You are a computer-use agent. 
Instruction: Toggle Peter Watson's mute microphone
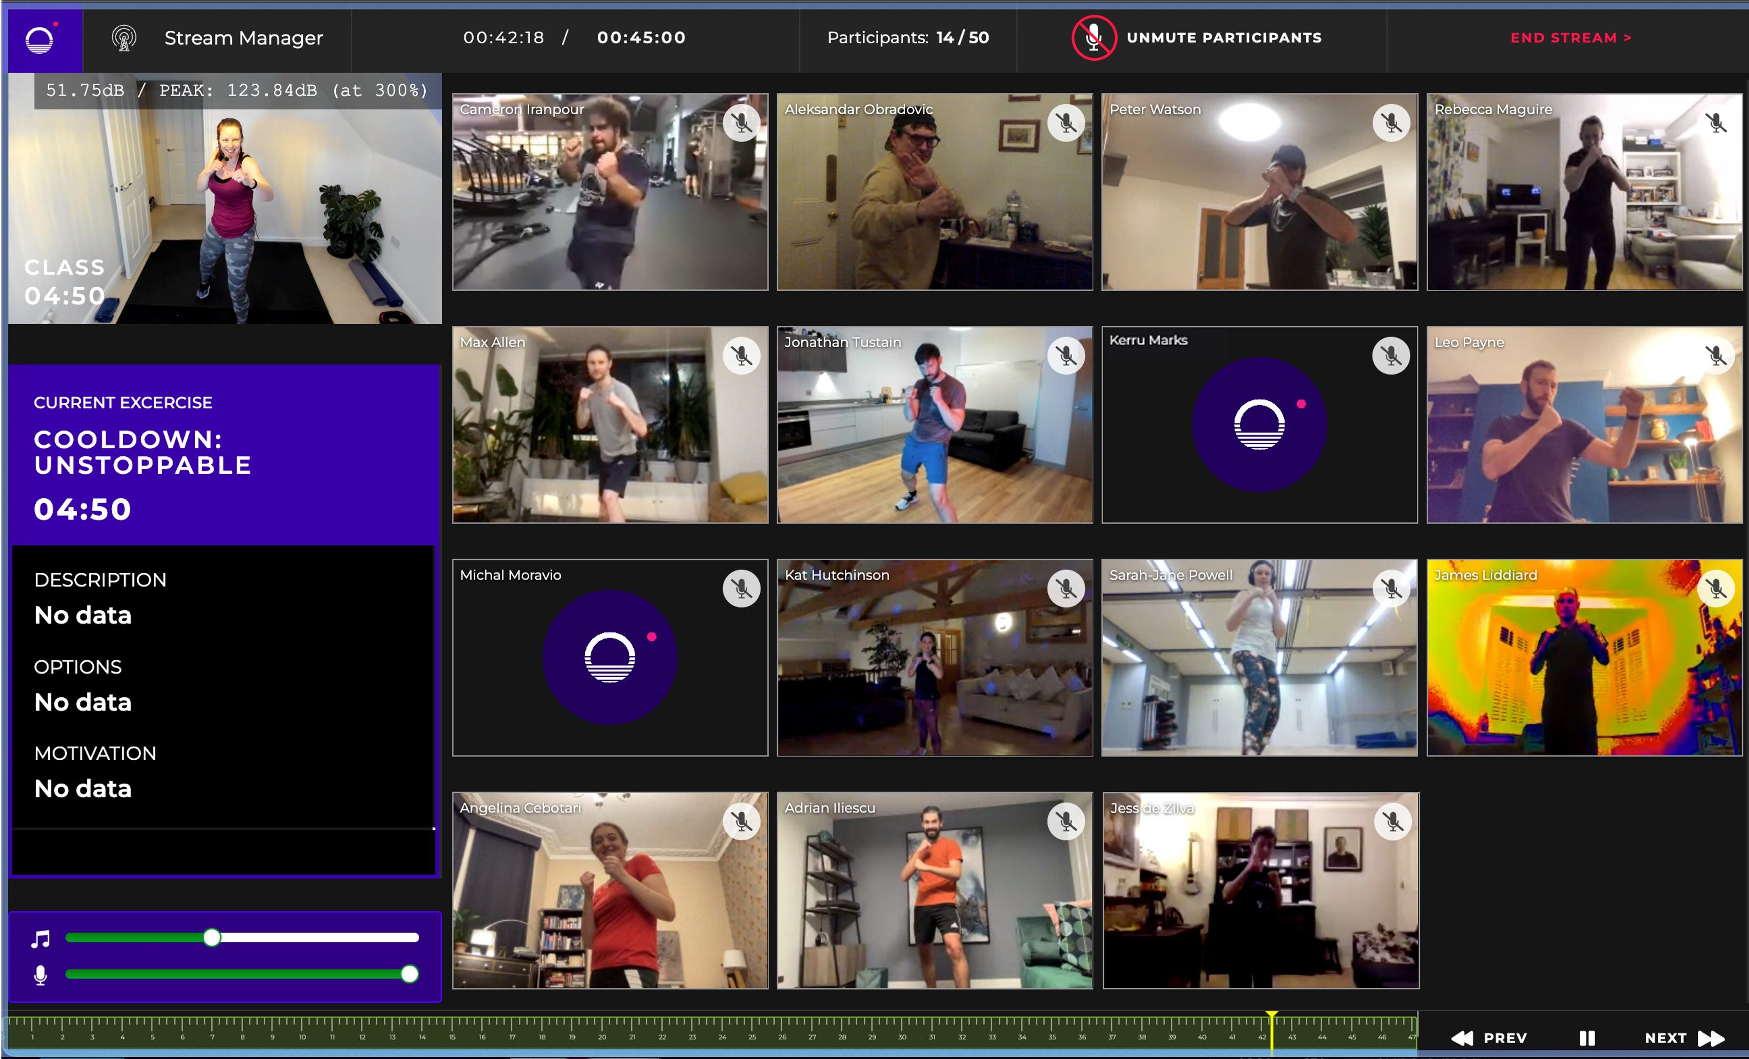click(1391, 123)
